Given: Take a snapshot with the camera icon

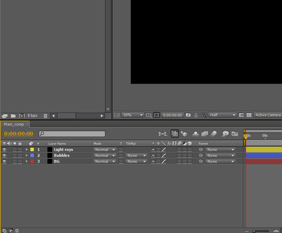Looking at the screenshot, I should pos(188,115).
